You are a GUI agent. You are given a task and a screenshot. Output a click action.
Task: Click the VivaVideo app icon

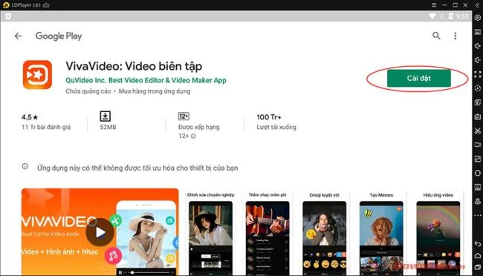tap(37, 74)
